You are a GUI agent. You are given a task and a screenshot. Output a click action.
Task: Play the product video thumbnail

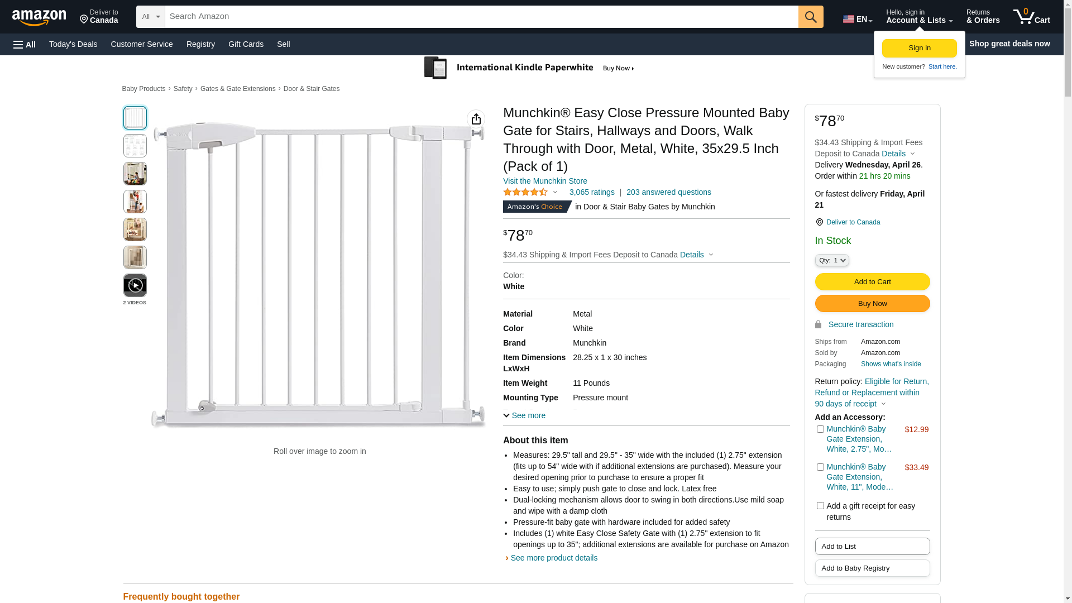point(135,285)
